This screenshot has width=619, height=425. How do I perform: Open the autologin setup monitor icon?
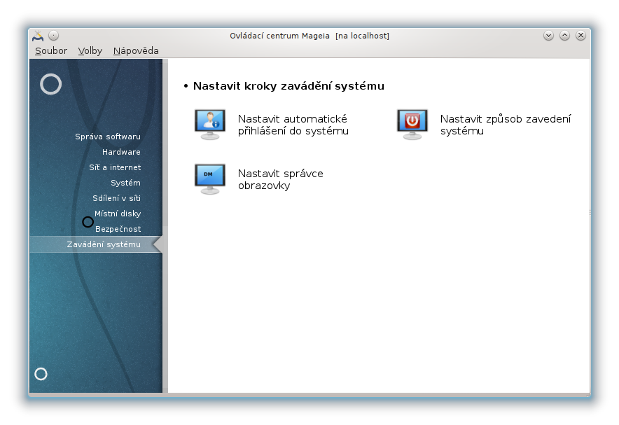pyautogui.click(x=210, y=125)
